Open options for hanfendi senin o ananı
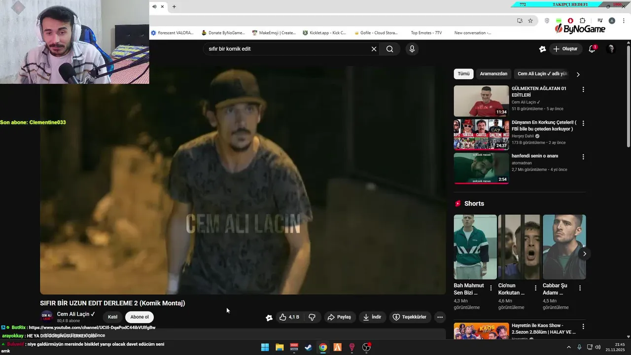631x355 pixels. pos(583,157)
